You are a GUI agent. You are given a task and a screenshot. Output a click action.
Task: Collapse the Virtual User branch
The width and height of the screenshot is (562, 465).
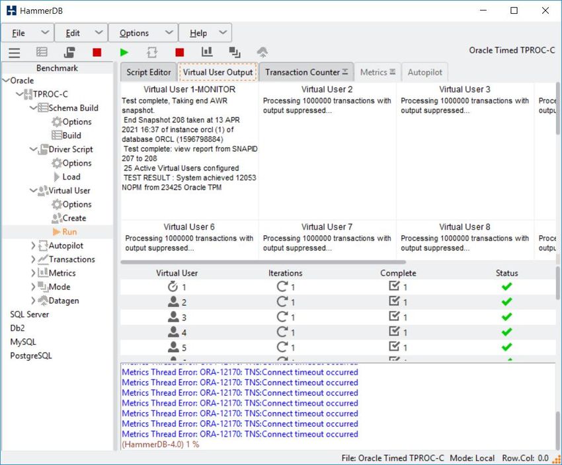click(x=33, y=190)
